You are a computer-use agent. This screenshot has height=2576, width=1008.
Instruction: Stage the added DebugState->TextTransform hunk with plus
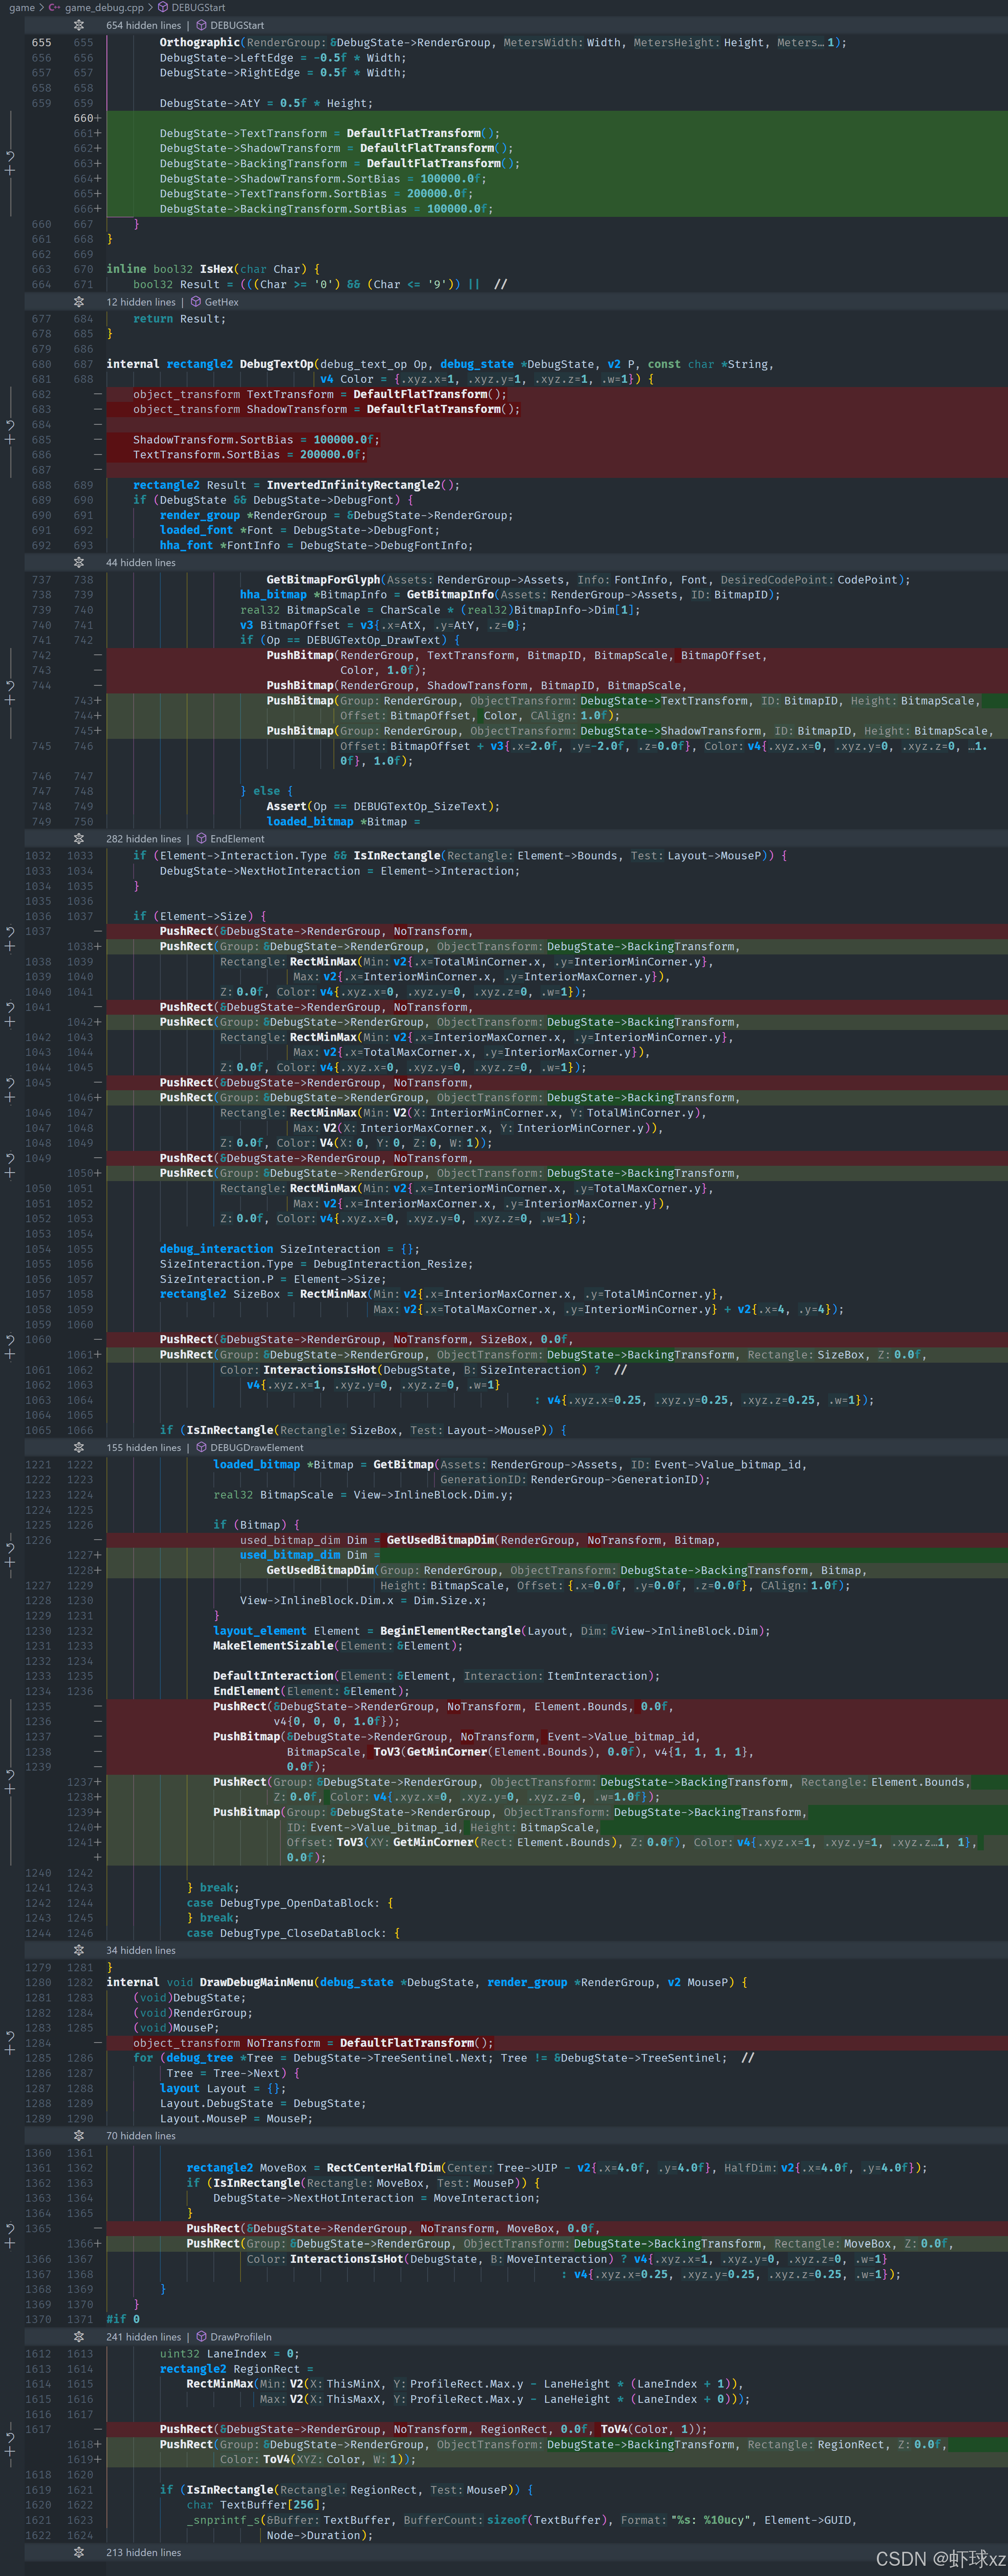pos(10,171)
